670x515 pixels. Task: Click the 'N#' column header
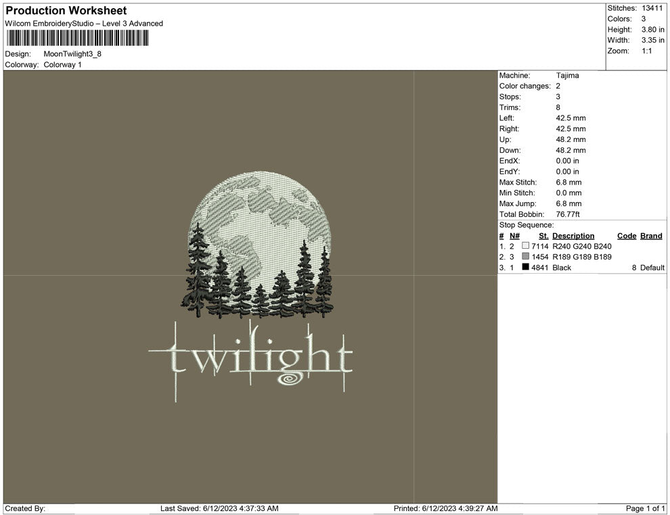tap(514, 235)
